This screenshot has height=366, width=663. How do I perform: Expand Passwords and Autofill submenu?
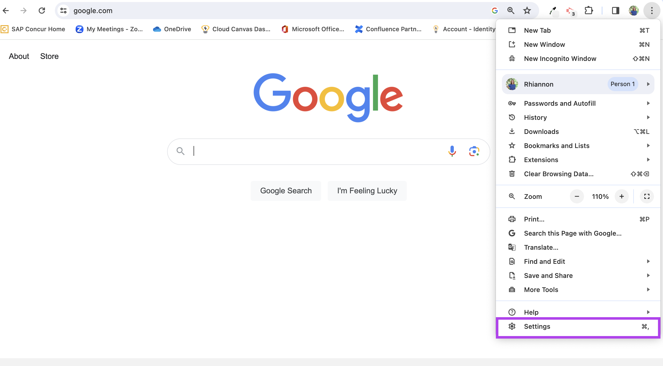(x=578, y=103)
